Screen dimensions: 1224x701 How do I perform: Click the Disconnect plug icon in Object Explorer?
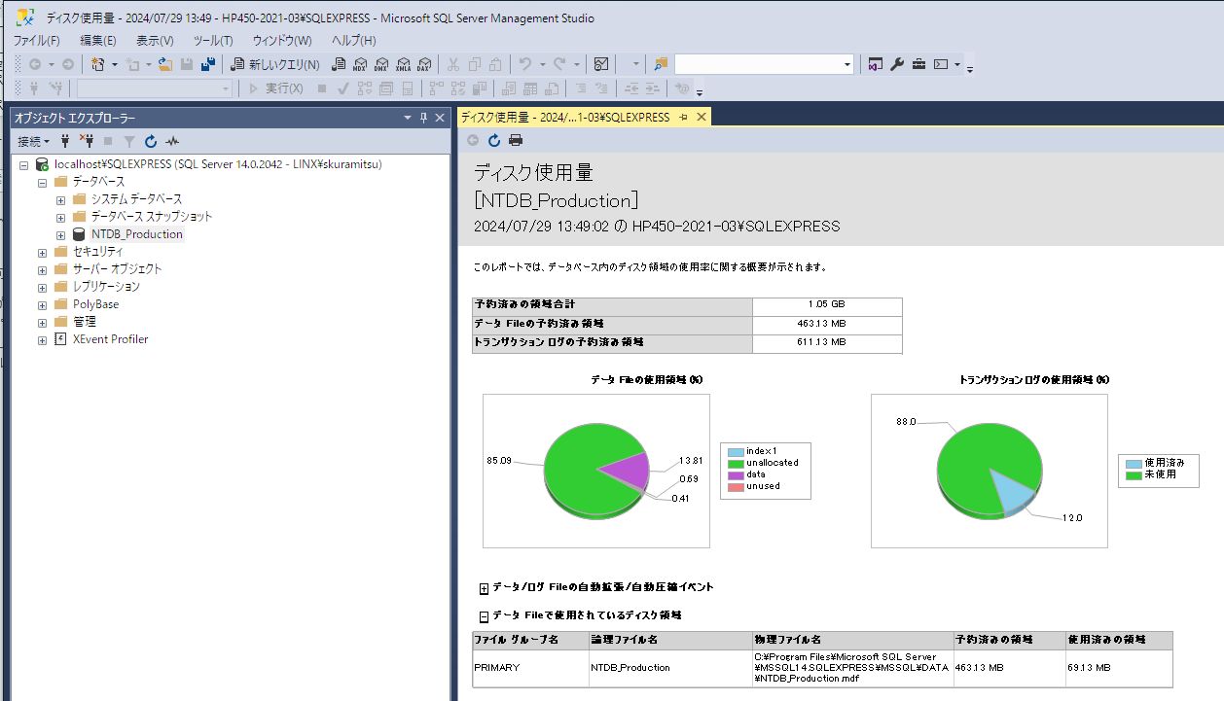click(86, 141)
